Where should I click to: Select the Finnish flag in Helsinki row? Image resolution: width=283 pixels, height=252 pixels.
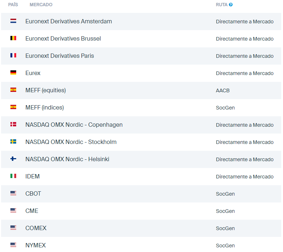tap(13, 159)
